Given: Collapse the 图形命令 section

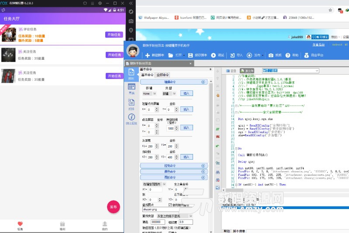Looking at the screenshot, I should point(174,178).
